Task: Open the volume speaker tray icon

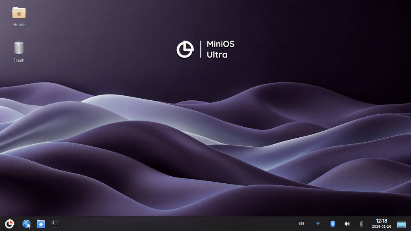Action: 347,224
